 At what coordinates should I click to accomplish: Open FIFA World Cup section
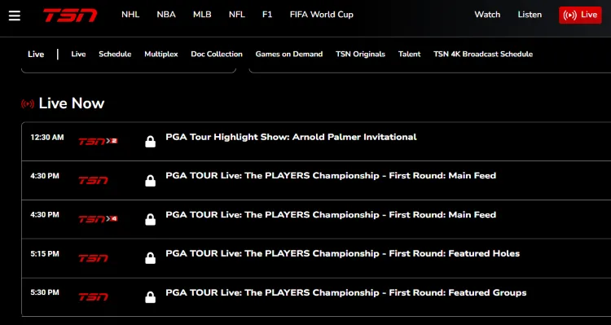(x=322, y=15)
